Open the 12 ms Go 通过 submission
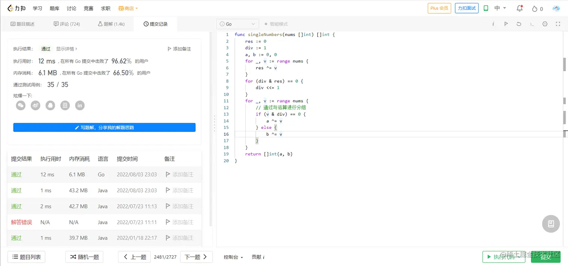 click(16, 175)
